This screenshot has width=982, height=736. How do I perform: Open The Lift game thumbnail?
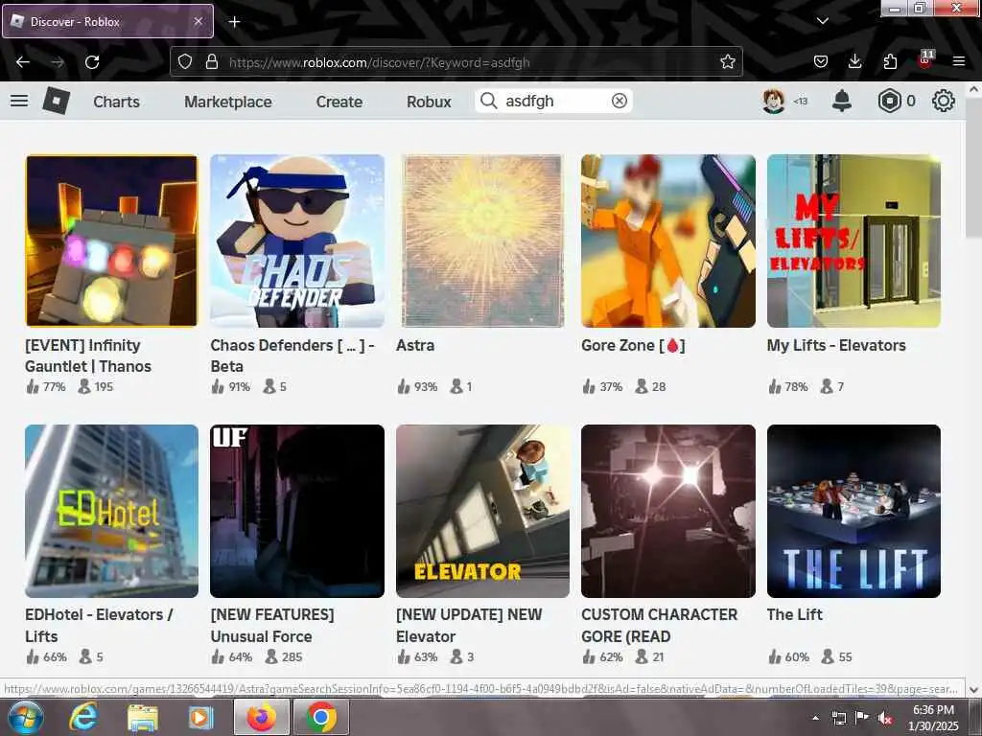853,512
